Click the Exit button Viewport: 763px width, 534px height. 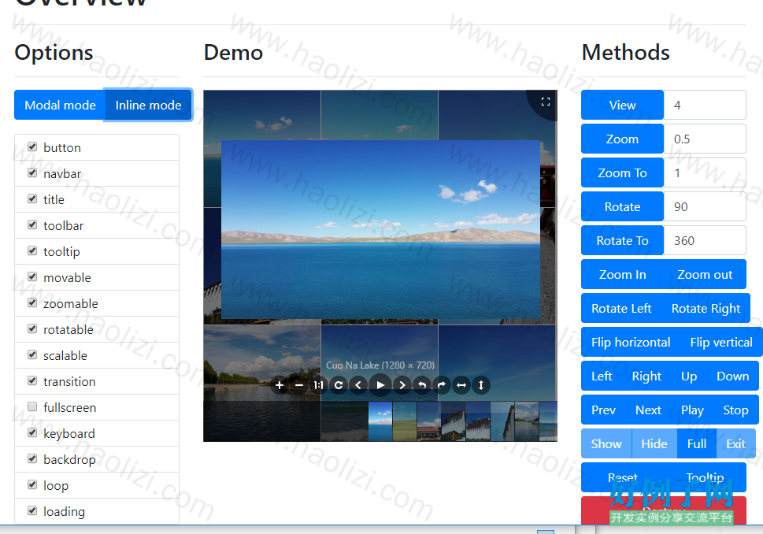735,443
